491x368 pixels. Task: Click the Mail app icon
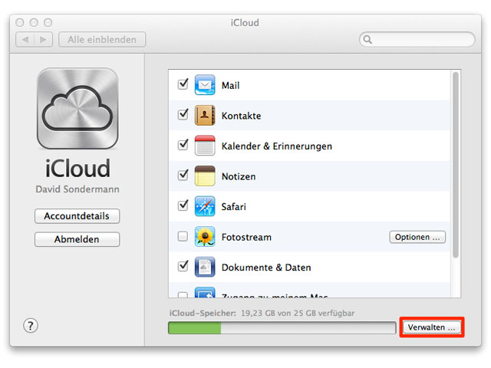coord(205,85)
